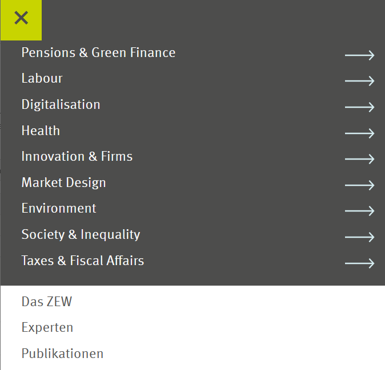Click the arrow beside Health
385x370 pixels.
359,133
